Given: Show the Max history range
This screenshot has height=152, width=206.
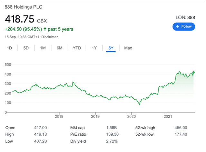Looking at the screenshot, I should [x=128, y=48].
